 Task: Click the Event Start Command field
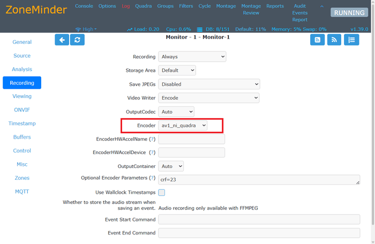tap(259, 219)
